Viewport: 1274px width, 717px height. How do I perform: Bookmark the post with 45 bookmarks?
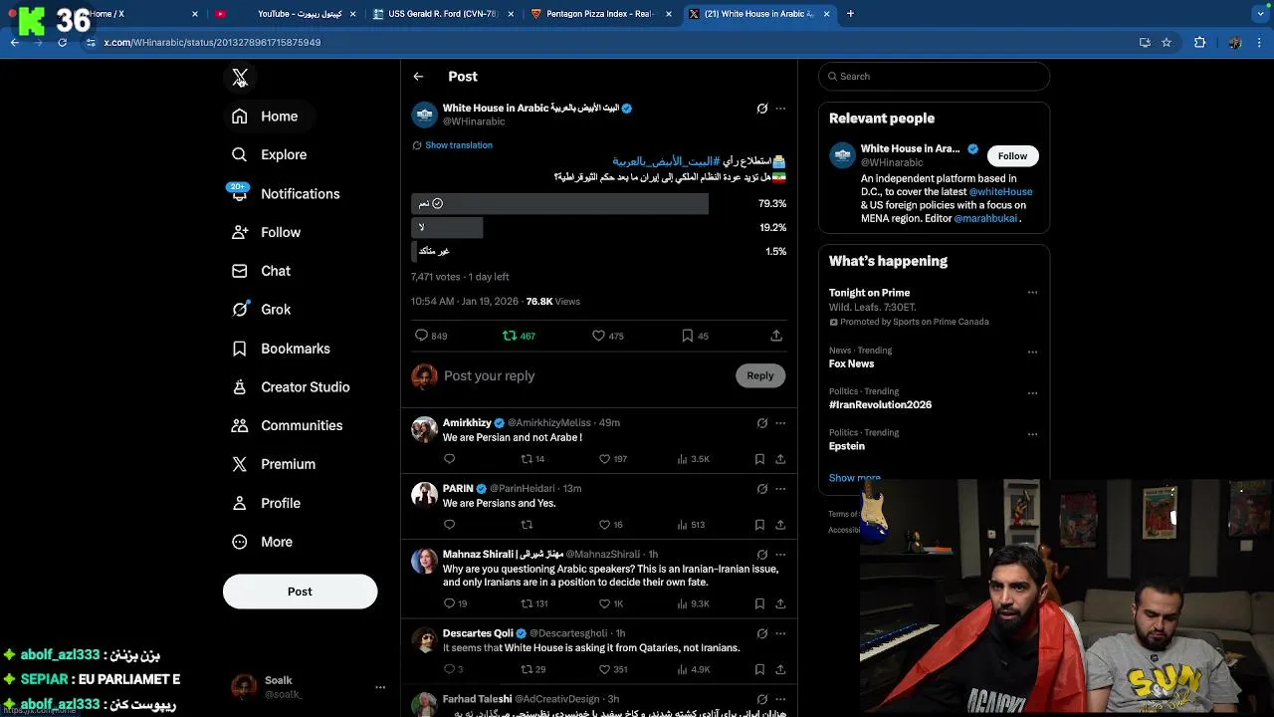click(x=695, y=337)
